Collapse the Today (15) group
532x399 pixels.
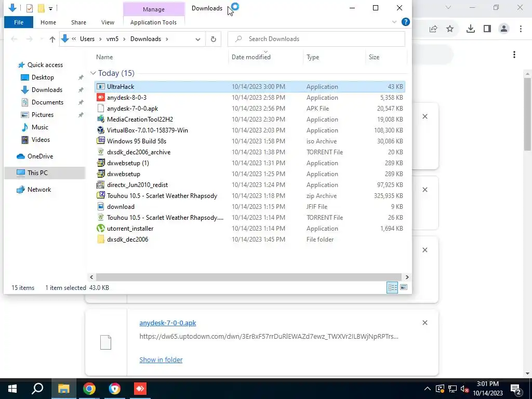[x=93, y=73]
